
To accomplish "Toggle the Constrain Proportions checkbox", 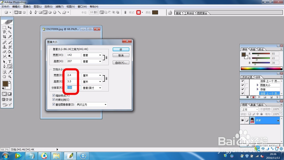I will 54,100.
